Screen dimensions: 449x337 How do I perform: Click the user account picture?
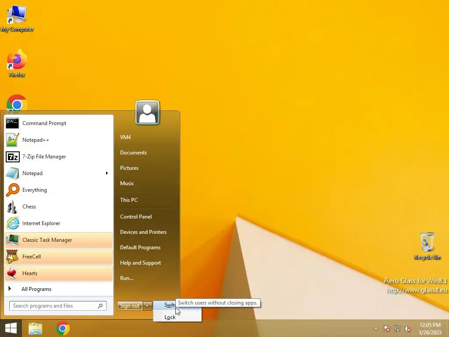(x=147, y=112)
